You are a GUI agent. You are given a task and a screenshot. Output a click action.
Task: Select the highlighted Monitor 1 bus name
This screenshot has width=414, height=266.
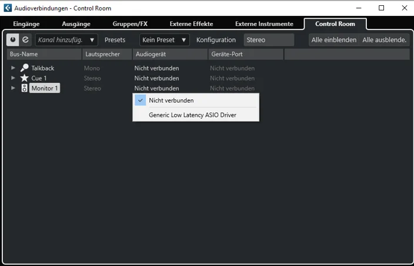tap(45, 88)
